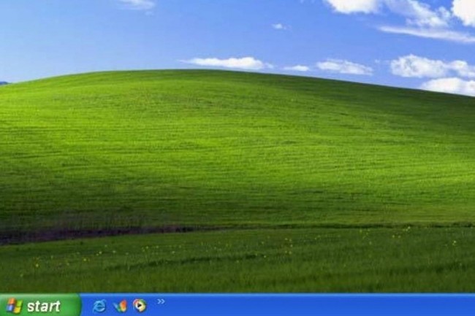Image resolution: width=475 pixels, height=316 pixels.
Task: Expand hidden Quick Launch items chevron
Action: (161, 301)
